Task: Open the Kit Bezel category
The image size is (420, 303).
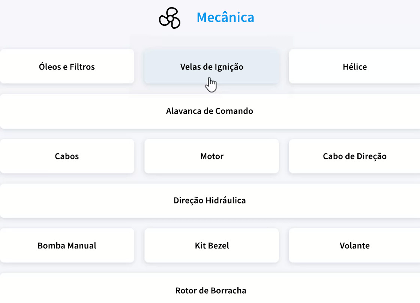Action: (x=212, y=246)
